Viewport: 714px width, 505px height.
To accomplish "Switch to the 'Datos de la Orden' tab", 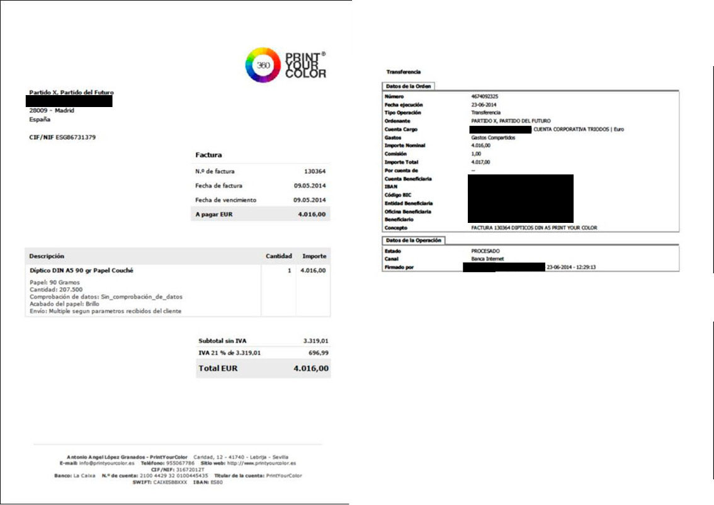I will pyautogui.click(x=408, y=86).
